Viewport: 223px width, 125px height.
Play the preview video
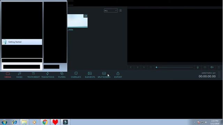144,67
